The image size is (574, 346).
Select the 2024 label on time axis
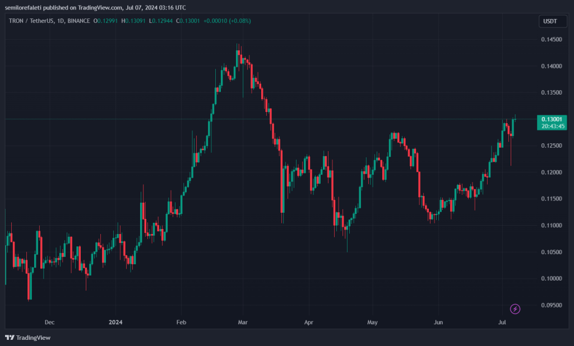click(115, 322)
